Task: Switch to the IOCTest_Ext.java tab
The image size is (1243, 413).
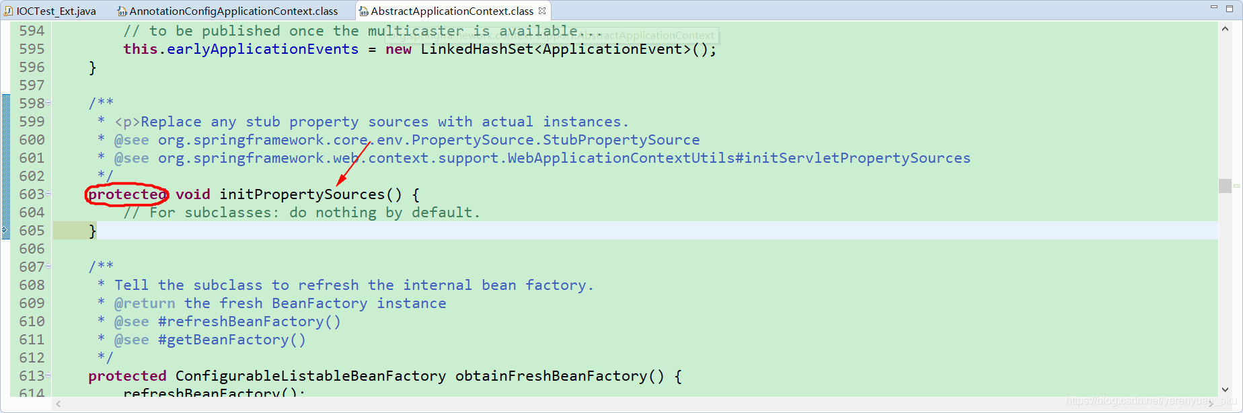Action: coord(50,11)
